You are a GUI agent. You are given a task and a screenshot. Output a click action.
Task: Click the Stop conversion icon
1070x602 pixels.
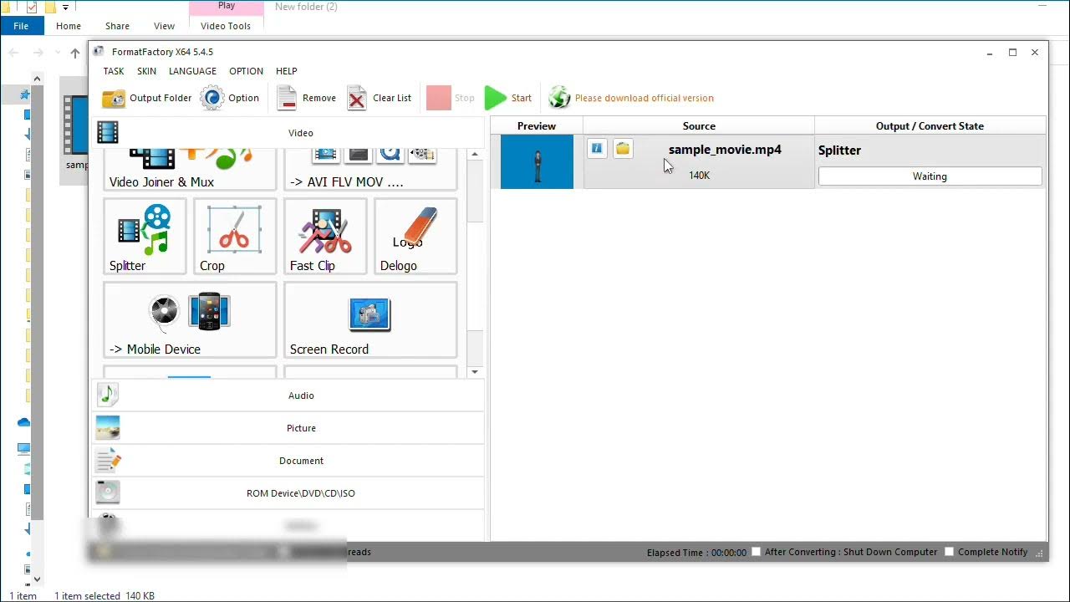point(438,98)
